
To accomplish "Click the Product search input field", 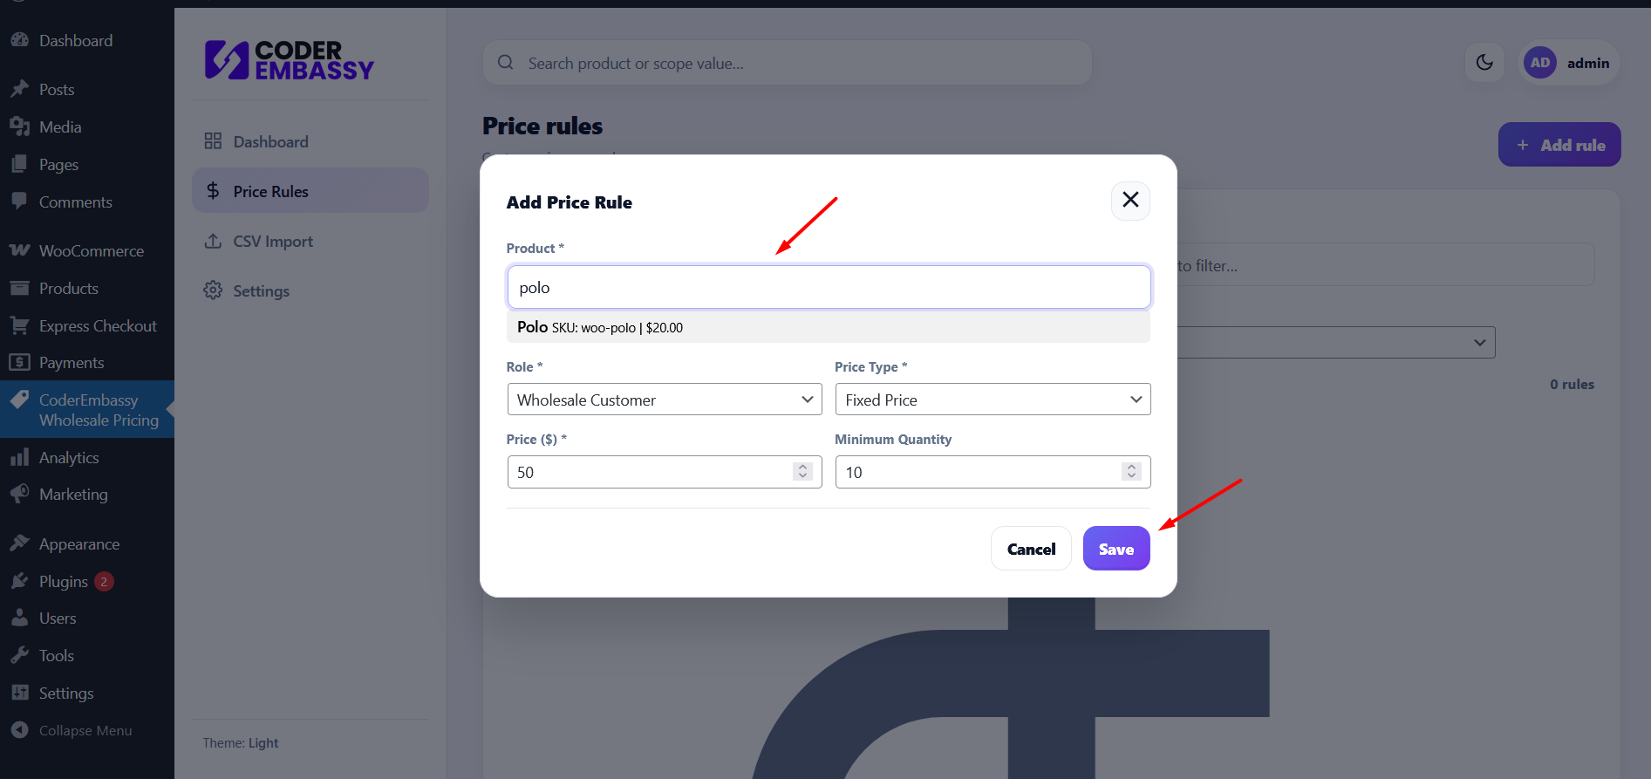I will pos(828,287).
